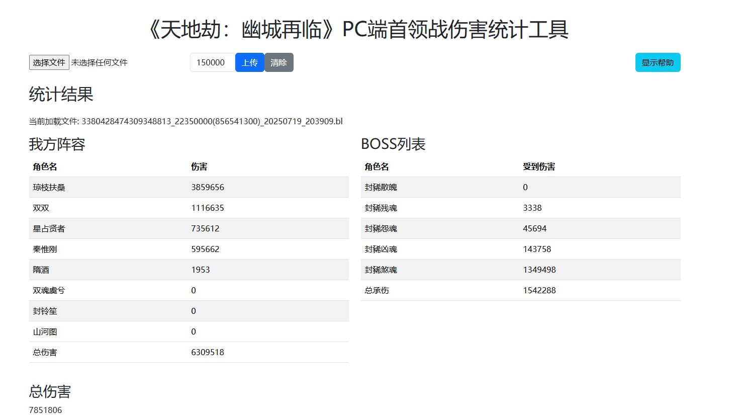Select the 秦惟刚 character name
Image resolution: width=740 pixels, height=415 pixels.
[x=45, y=249]
